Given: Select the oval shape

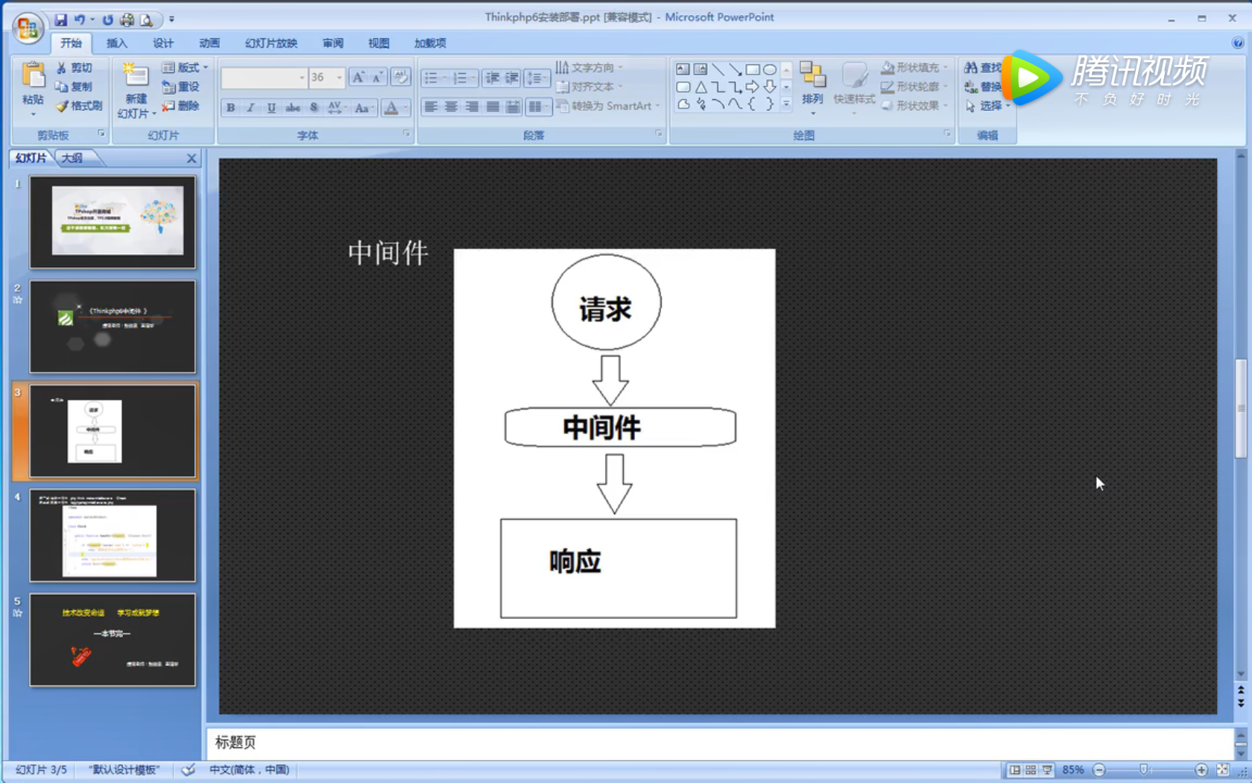Looking at the screenshot, I should click(x=770, y=69).
